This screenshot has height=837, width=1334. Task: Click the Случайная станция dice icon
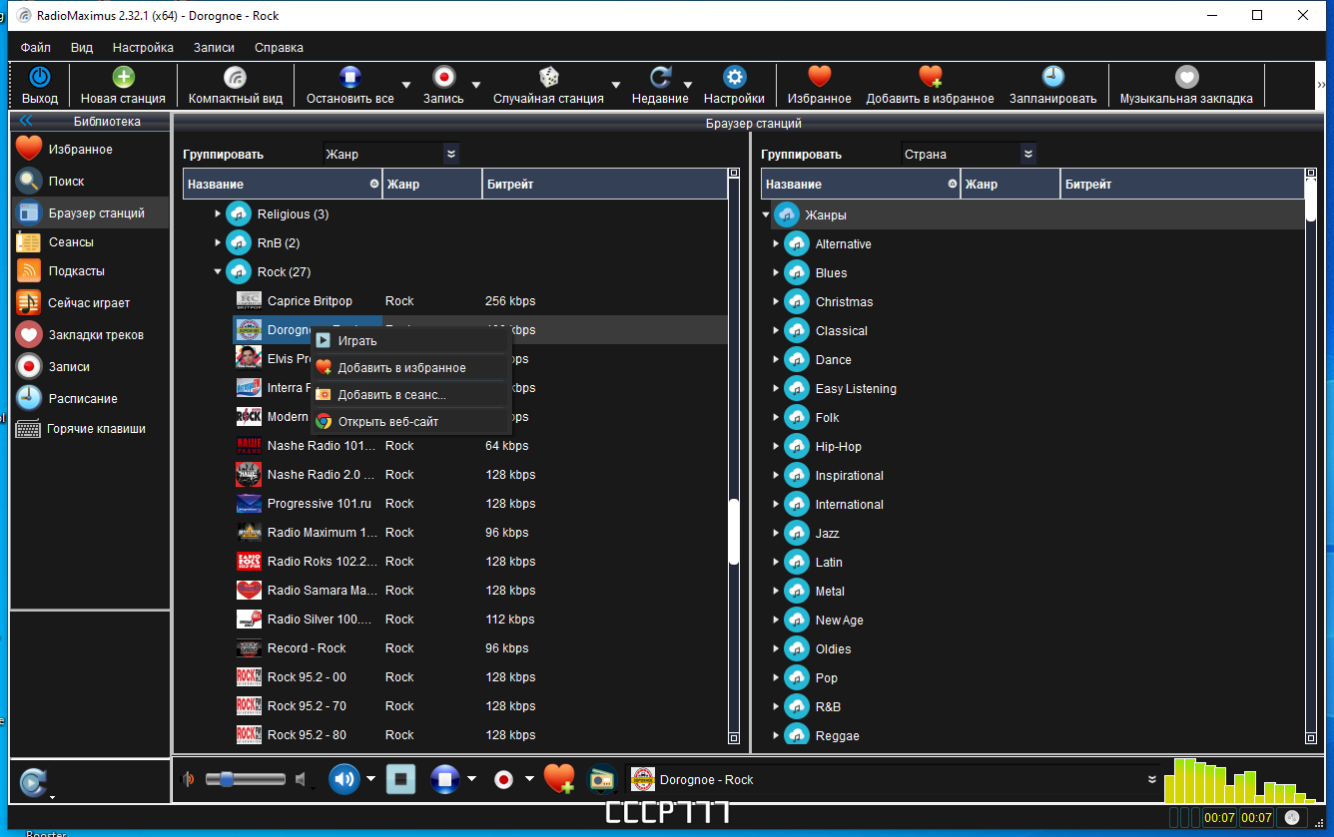point(548,78)
